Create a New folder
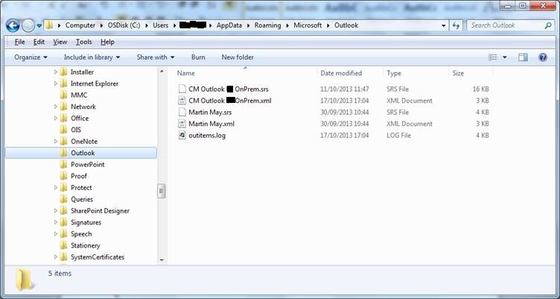 coord(238,57)
